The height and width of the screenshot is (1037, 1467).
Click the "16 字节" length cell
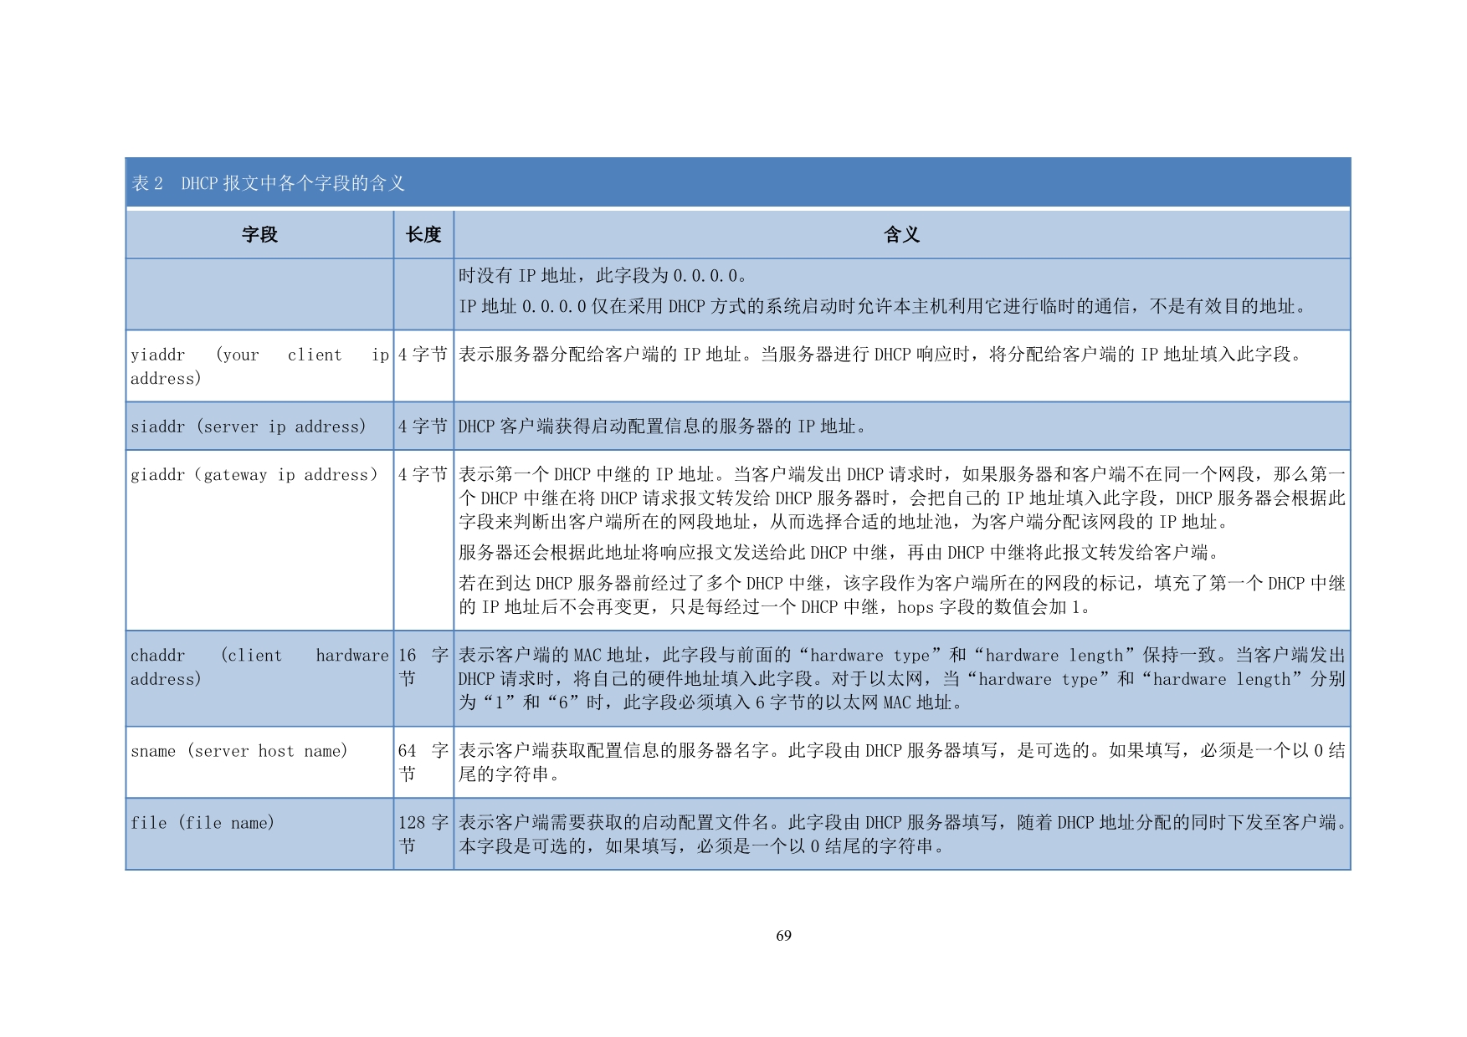pyautogui.click(x=423, y=667)
